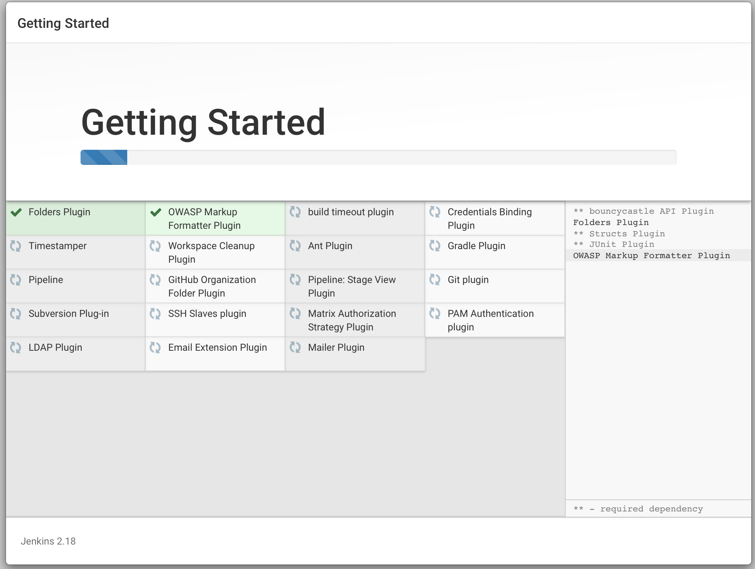Click the Getting Started header title
Viewport: 755px width, 569px height.
pyautogui.click(x=63, y=23)
